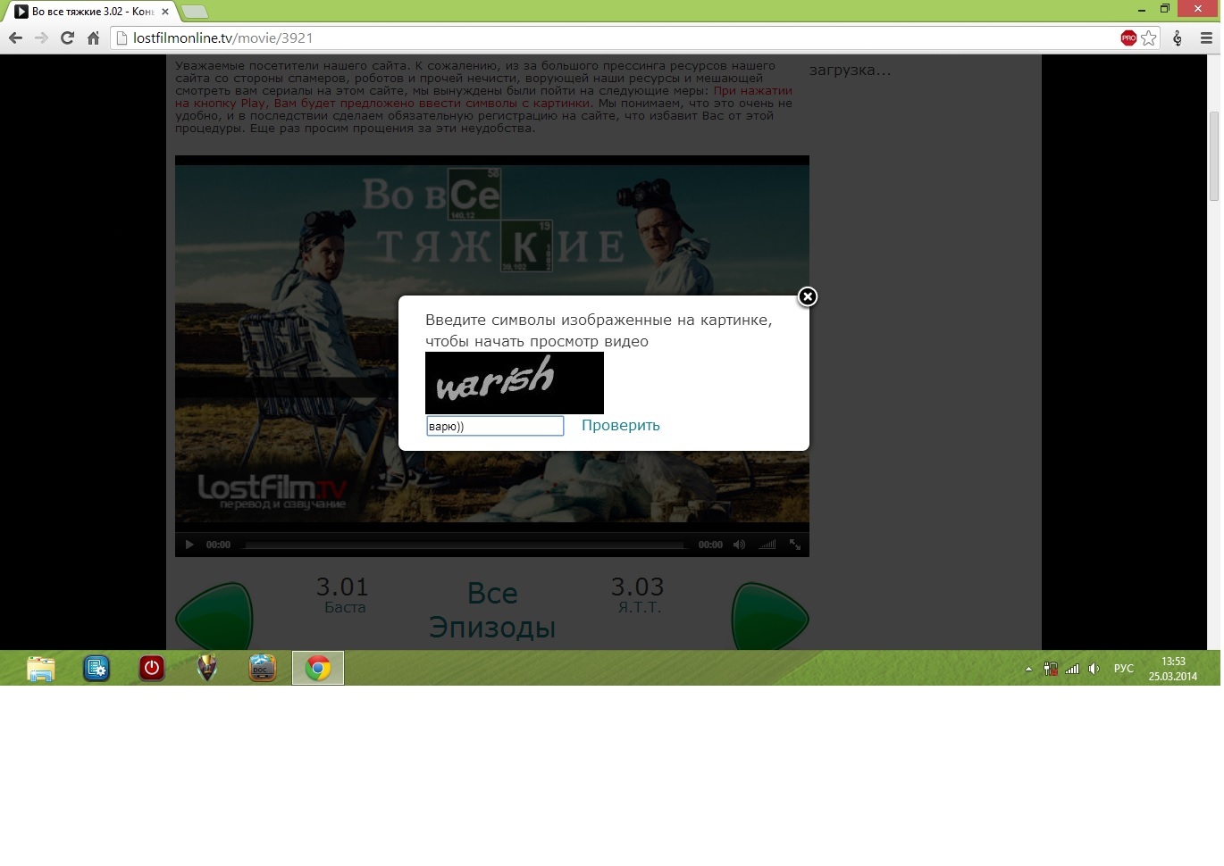Close the "Во все тяжкие 3.02" tab
This screenshot has height=866, width=1224.
click(165, 12)
